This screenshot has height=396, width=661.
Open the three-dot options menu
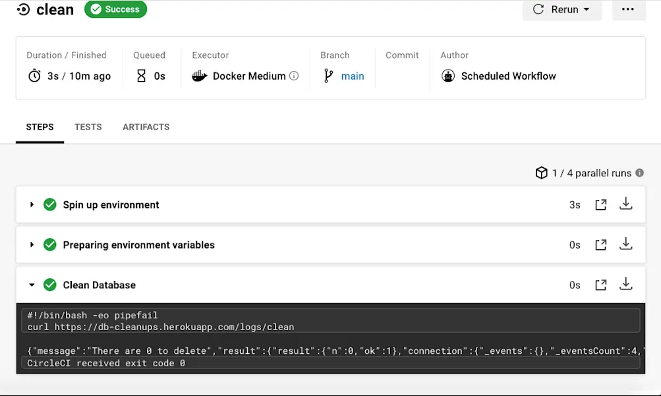pos(627,9)
